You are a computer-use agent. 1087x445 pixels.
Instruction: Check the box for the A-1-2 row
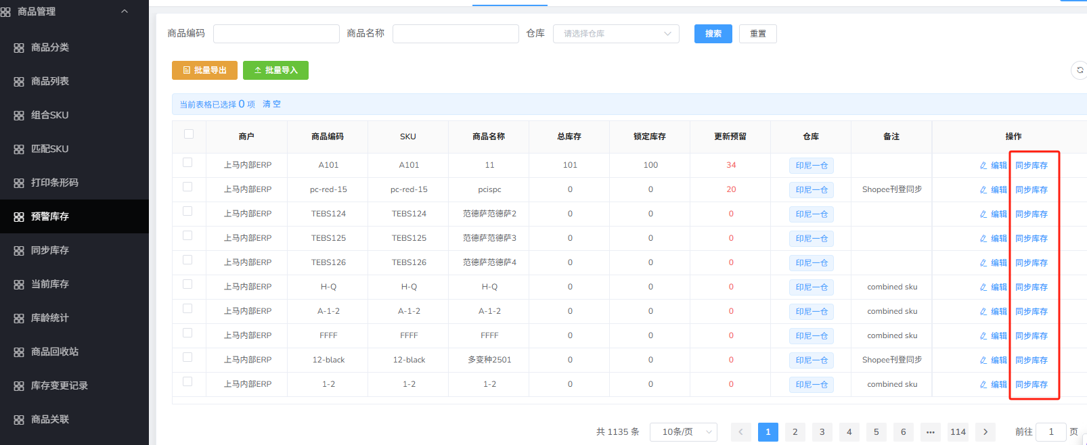(x=187, y=308)
